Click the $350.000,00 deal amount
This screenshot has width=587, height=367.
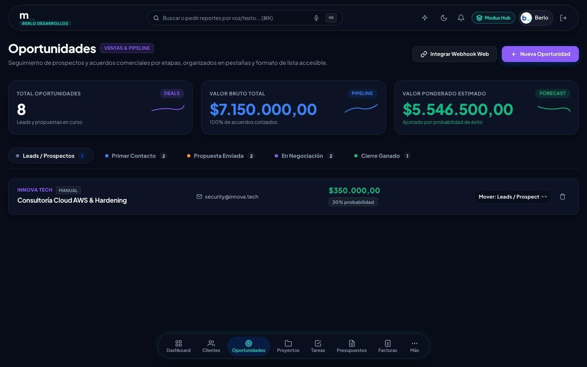click(x=354, y=190)
